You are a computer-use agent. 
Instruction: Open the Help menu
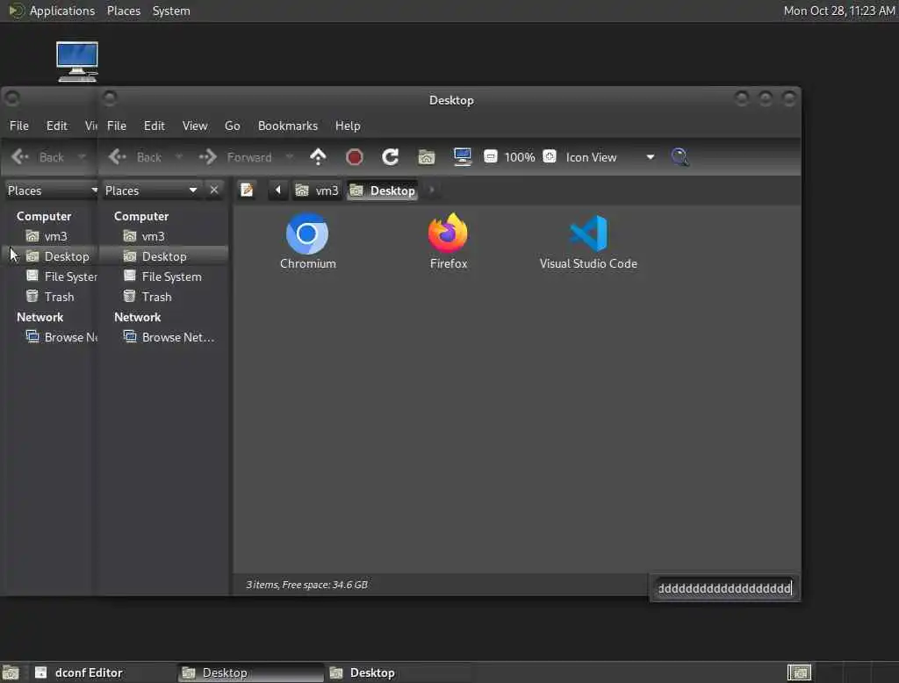pos(348,126)
